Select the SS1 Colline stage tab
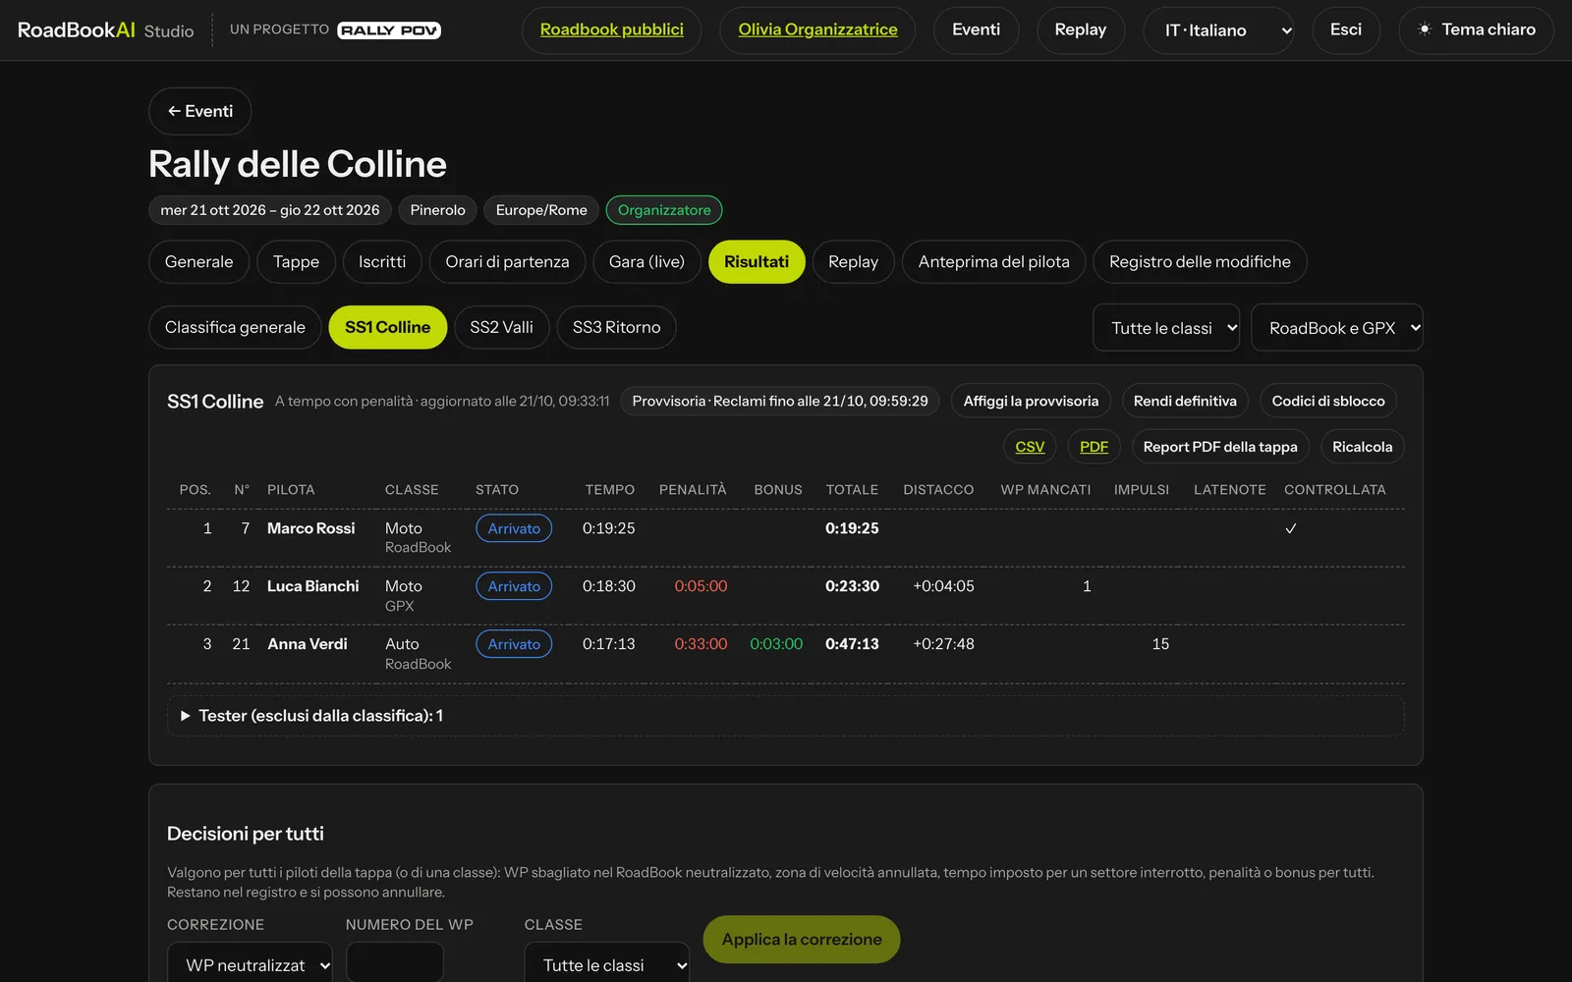The height and width of the screenshot is (982, 1572). 387,327
